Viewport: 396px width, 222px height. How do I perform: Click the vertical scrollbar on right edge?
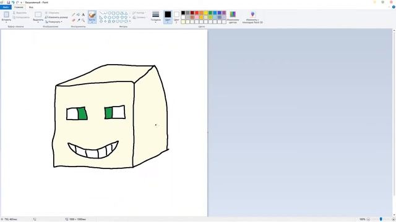click(394, 113)
